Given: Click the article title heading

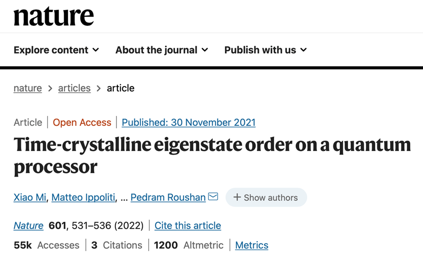Looking at the screenshot, I should 212,156.
